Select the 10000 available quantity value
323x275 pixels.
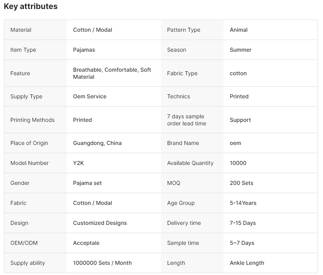[x=238, y=163]
